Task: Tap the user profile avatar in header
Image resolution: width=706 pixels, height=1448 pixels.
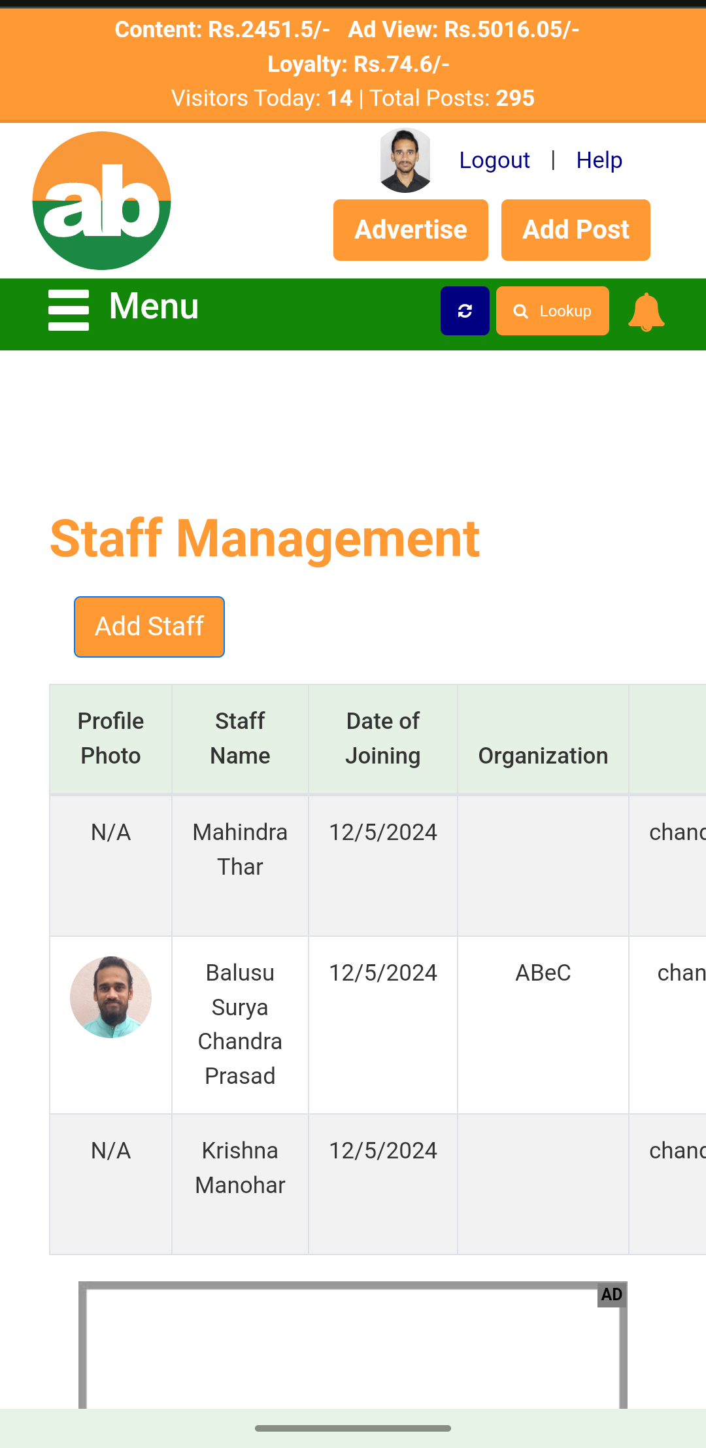Action: click(x=405, y=160)
